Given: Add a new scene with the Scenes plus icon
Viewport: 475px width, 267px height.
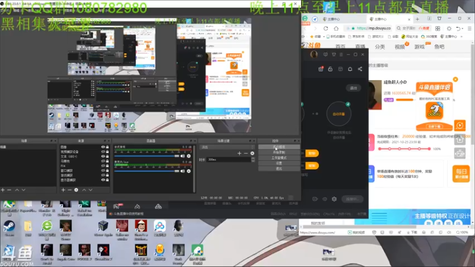Looking at the screenshot, I should pyautogui.click(x=3, y=190).
